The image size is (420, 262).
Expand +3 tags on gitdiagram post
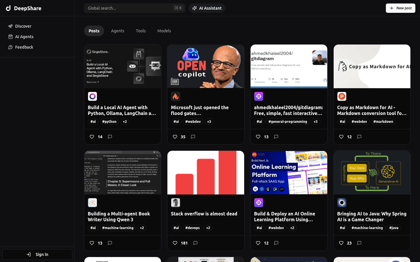[x=316, y=122]
